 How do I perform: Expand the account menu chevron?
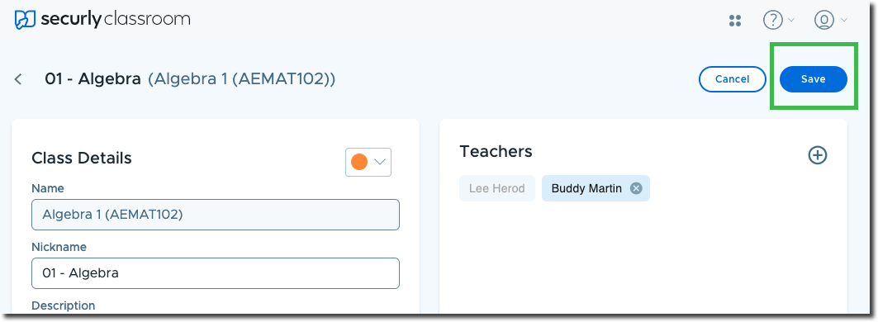click(843, 20)
